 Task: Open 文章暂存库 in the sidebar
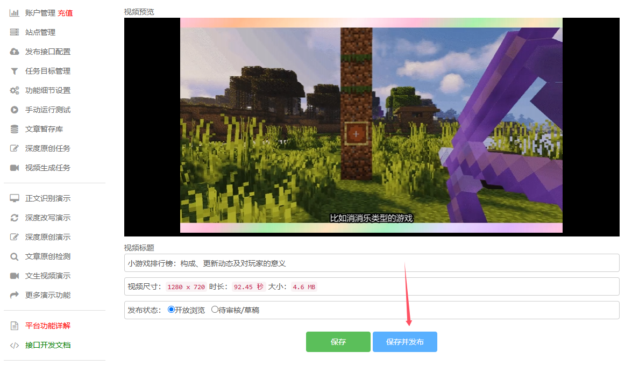[44, 129]
